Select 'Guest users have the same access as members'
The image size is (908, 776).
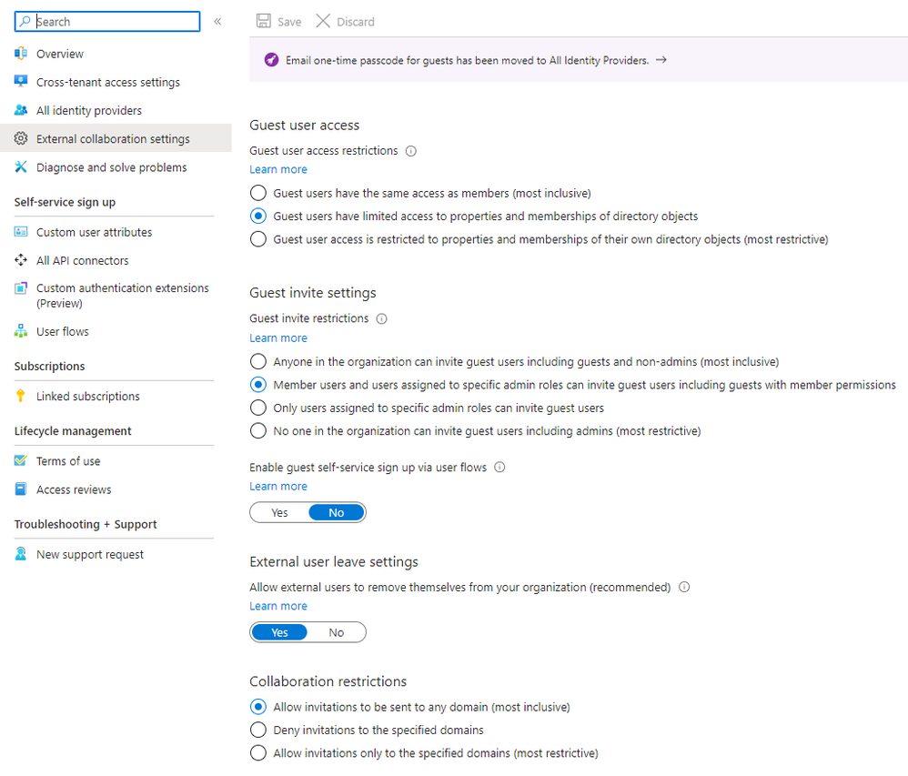point(258,193)
